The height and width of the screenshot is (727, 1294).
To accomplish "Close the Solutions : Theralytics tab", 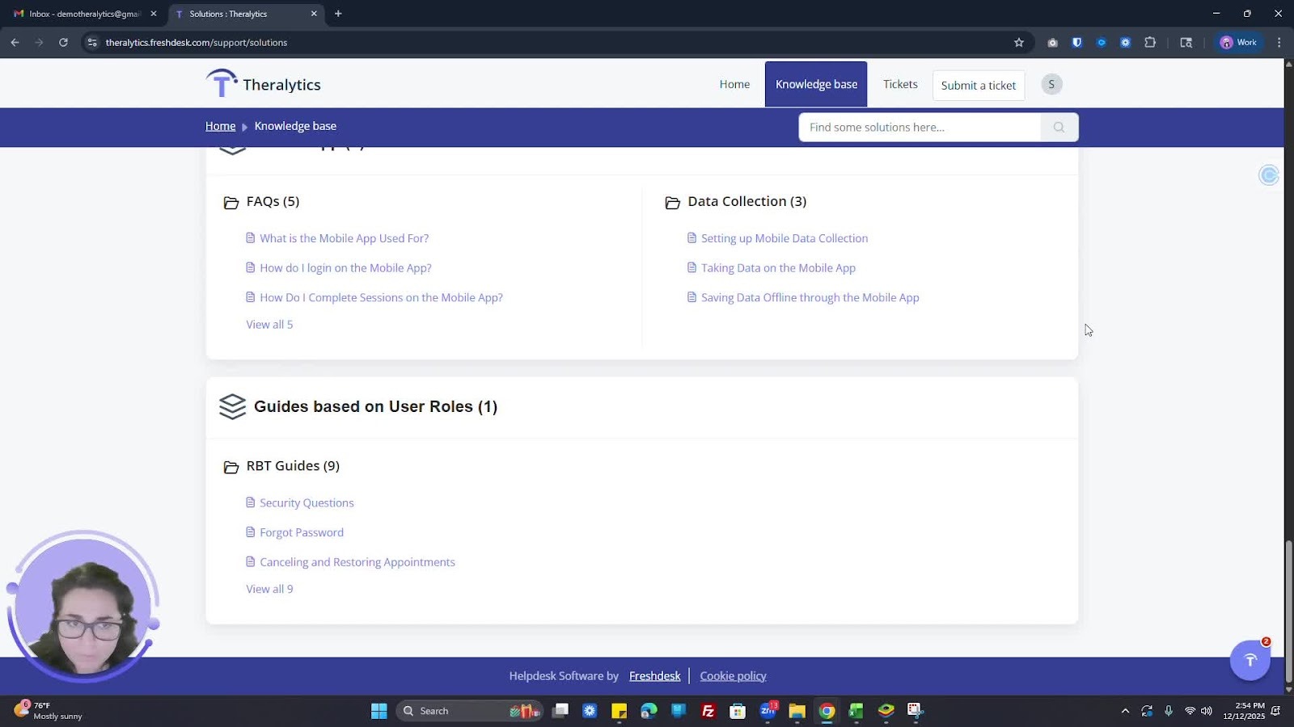I will (x=314, y=14).
